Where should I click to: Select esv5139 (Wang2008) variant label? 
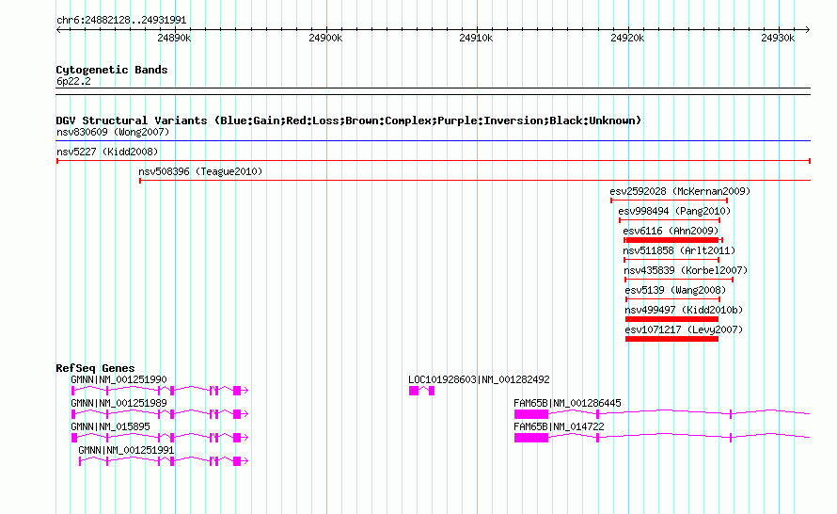pyautogui.click(x=675, y=290)
